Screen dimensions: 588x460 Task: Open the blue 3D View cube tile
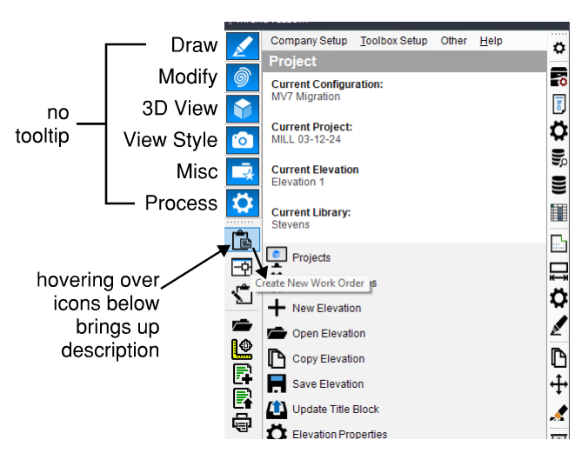pyautogui.click(x=243, y=109)
